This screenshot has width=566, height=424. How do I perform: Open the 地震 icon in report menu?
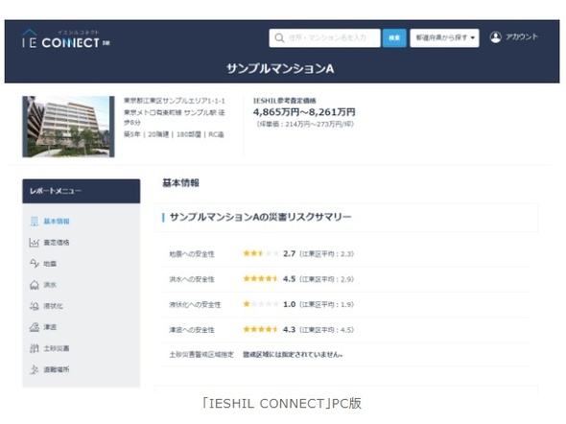point(35,264)
